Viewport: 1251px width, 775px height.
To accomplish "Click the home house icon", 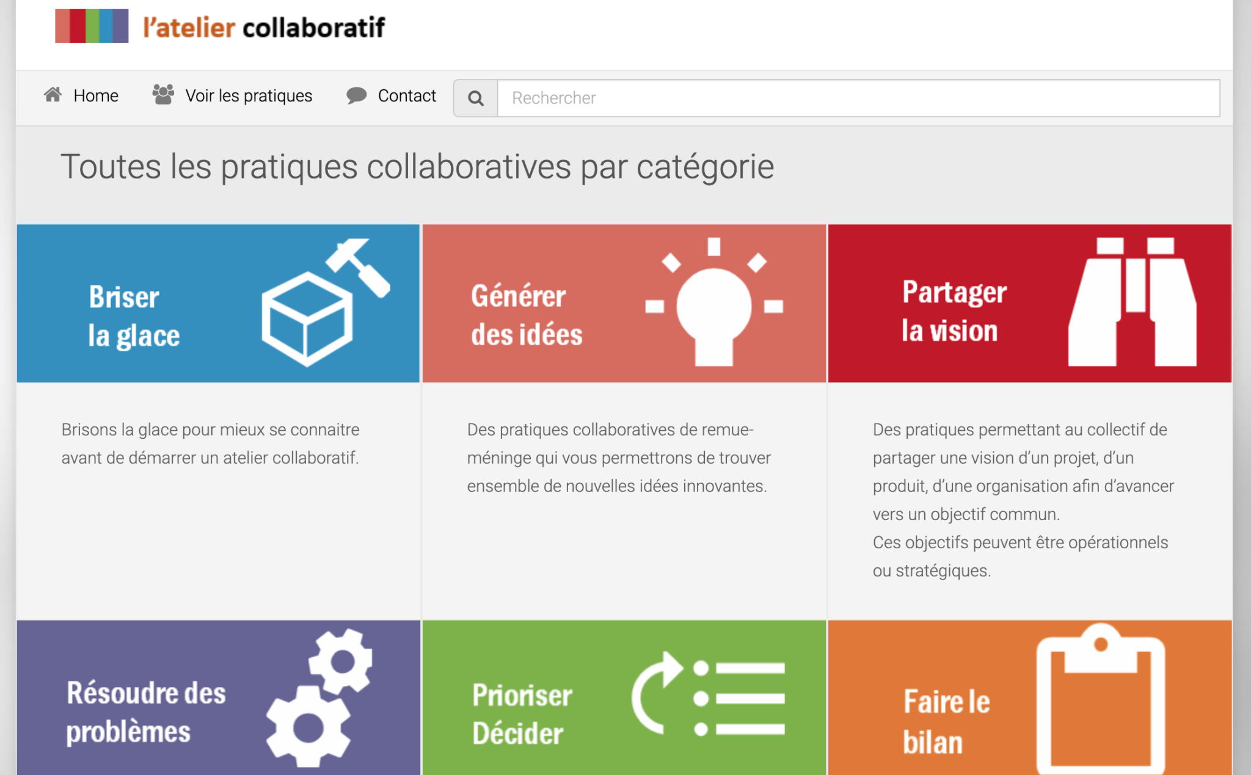I will click(53, 95).
